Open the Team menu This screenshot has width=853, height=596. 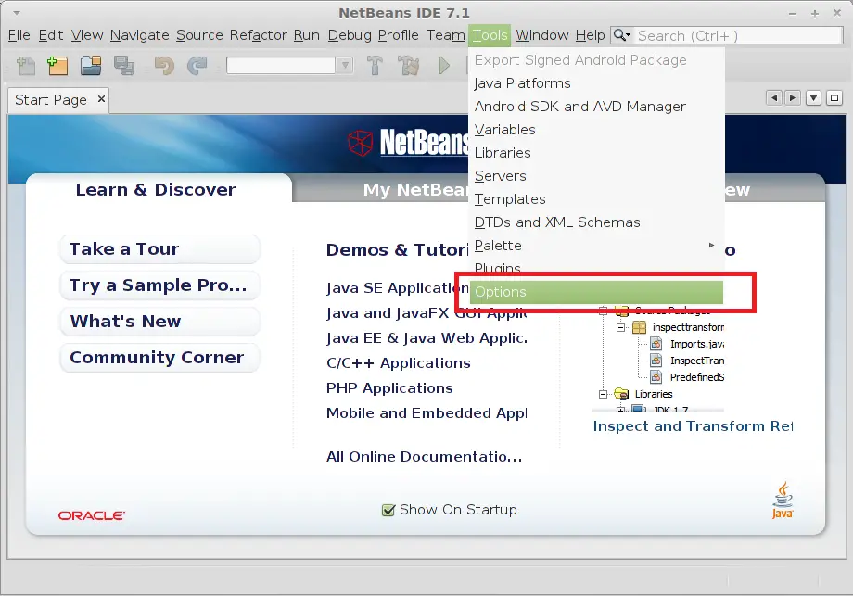point(446,35)
